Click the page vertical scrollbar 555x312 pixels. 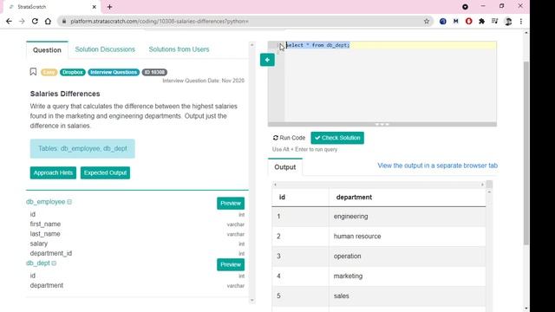(526, 153)
